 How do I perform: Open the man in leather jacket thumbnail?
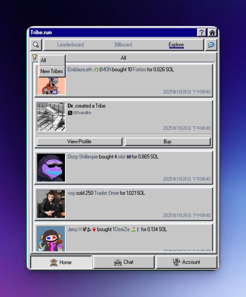(51, 204)
